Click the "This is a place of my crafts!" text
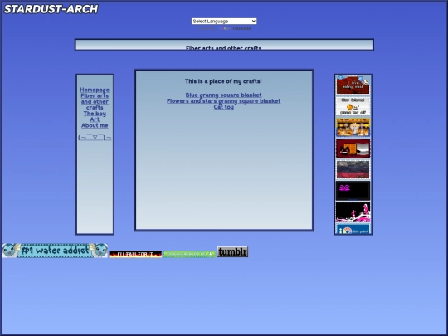The width and height of the screenshot is (448, 336). pos(223,81)
